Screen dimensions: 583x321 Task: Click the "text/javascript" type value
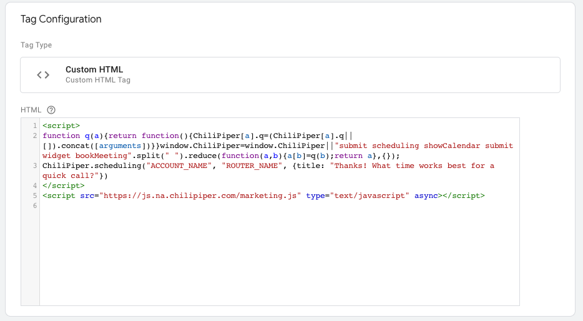[368, 195]
